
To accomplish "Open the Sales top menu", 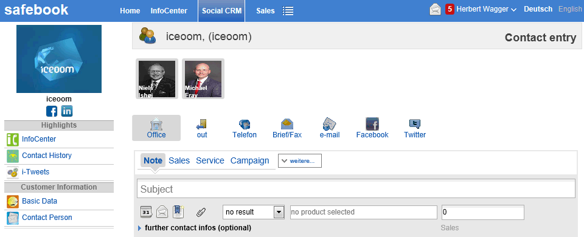I will (265, 11).
